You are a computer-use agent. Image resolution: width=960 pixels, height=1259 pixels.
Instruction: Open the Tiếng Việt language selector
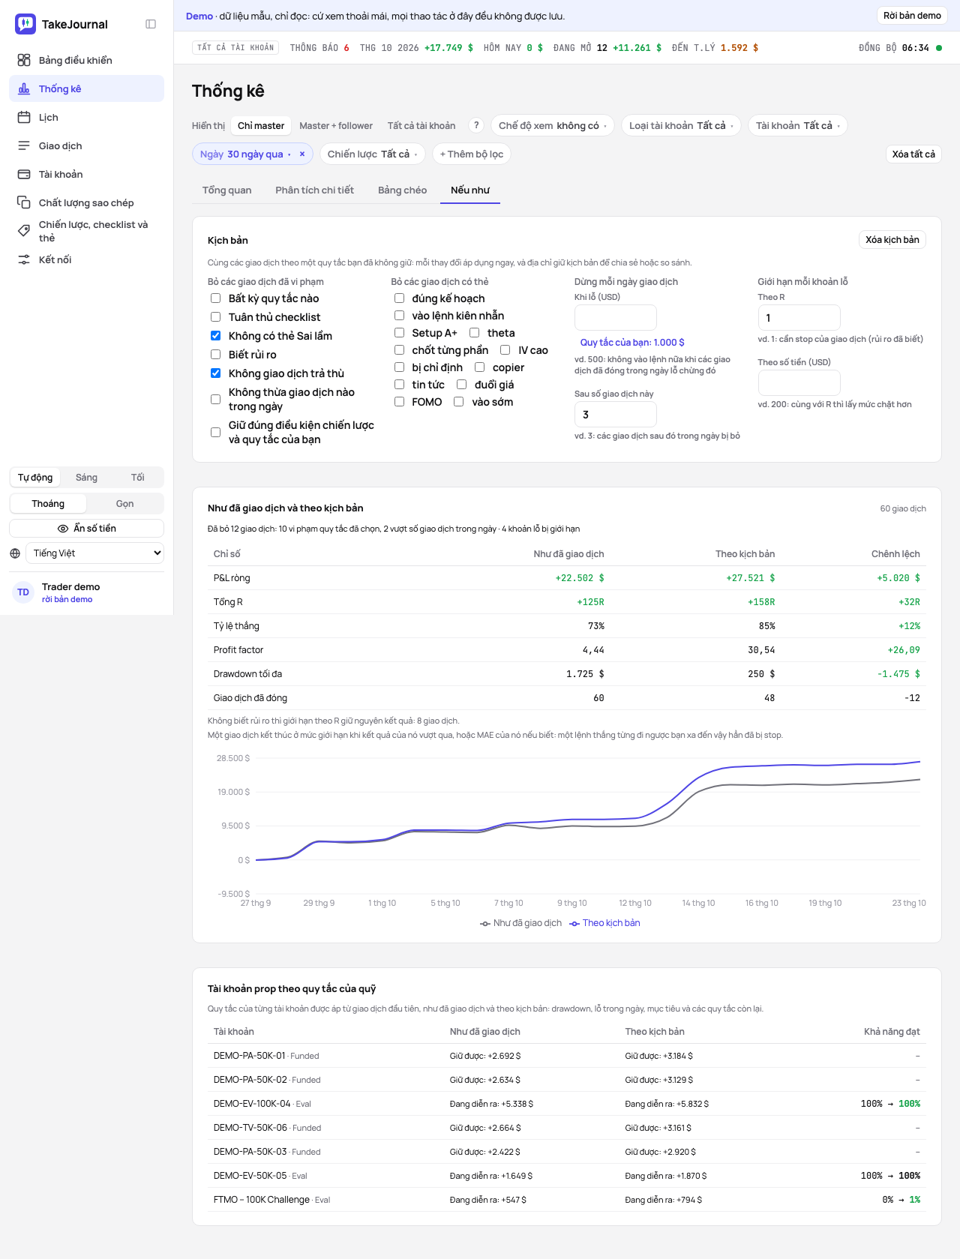tap(95, 553)
